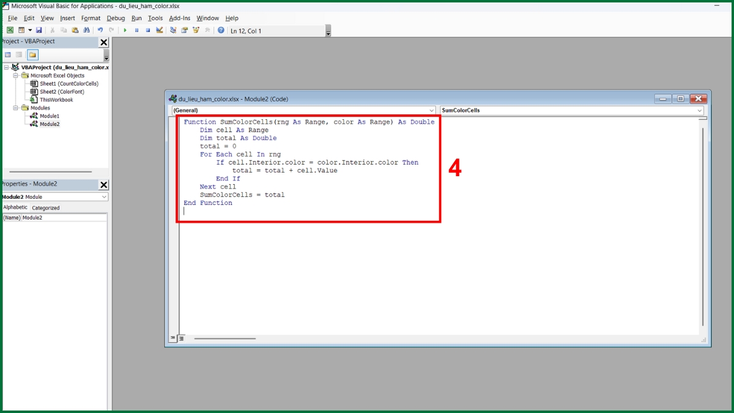Open the Insert menu
The height and width of the screenshot is (413, 734).
(67, 18)
